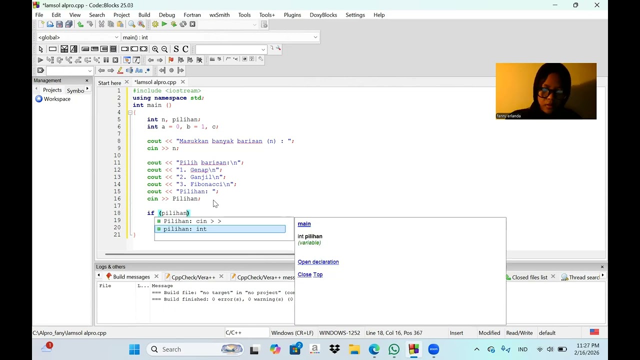Open Microsoft Edge from the taskbar
Image resolution: width=640 pixels, height=360 pixels.
click(374, 349)
